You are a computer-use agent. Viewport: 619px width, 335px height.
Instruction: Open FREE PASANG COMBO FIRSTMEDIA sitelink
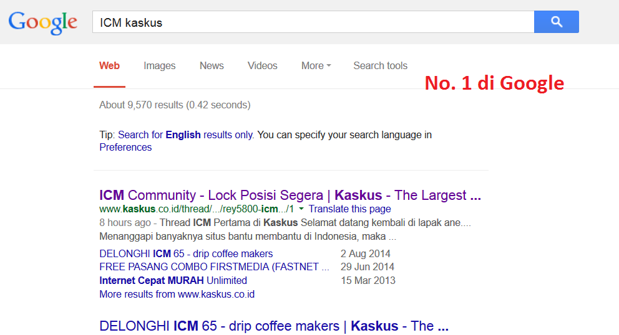[214, 267]
